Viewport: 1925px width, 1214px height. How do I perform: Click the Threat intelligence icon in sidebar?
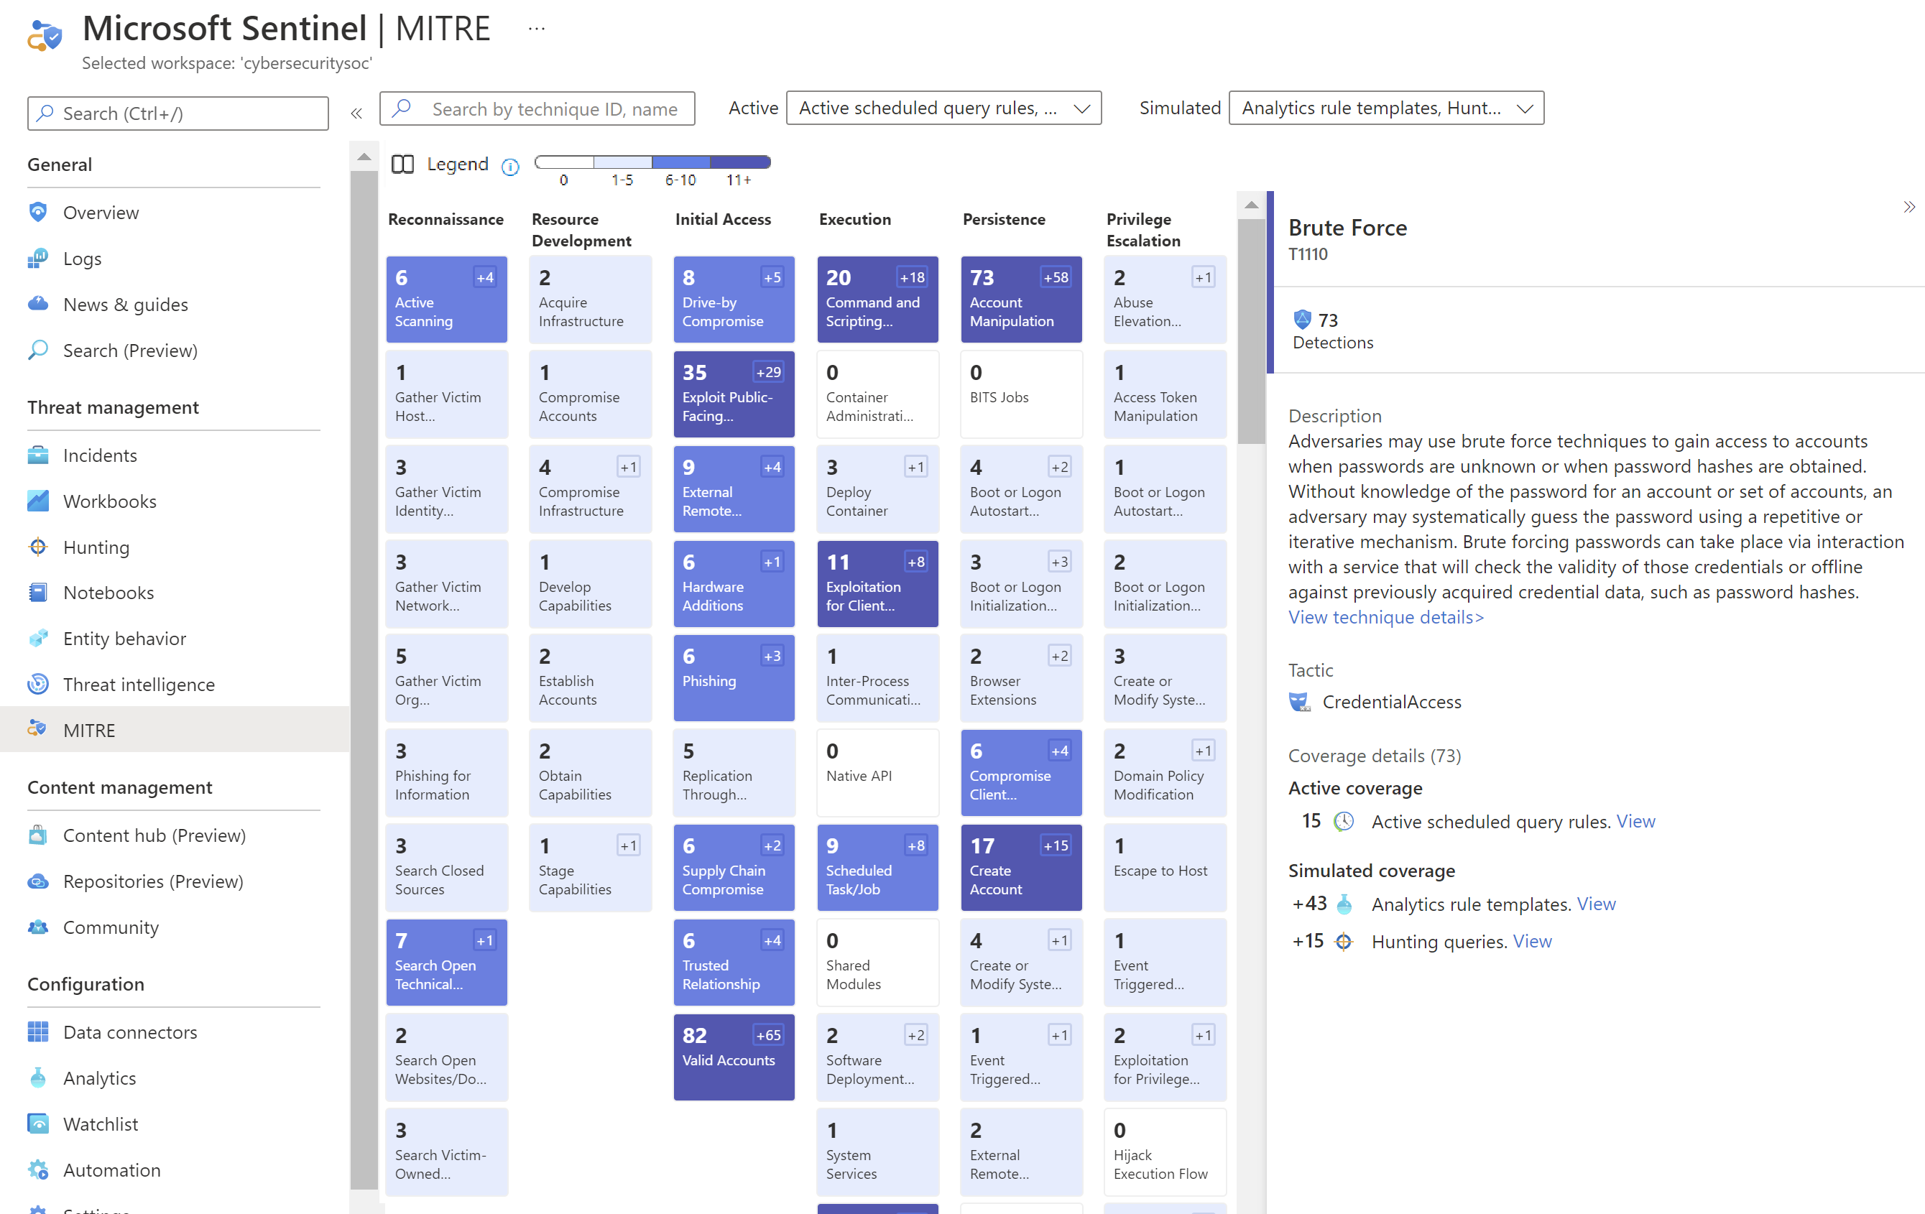(x=38, y=684)
